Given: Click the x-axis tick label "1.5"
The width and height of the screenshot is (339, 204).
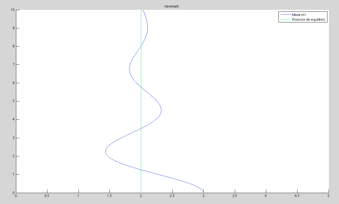Looking at the screenshot, I should click(x=110, y=196).
